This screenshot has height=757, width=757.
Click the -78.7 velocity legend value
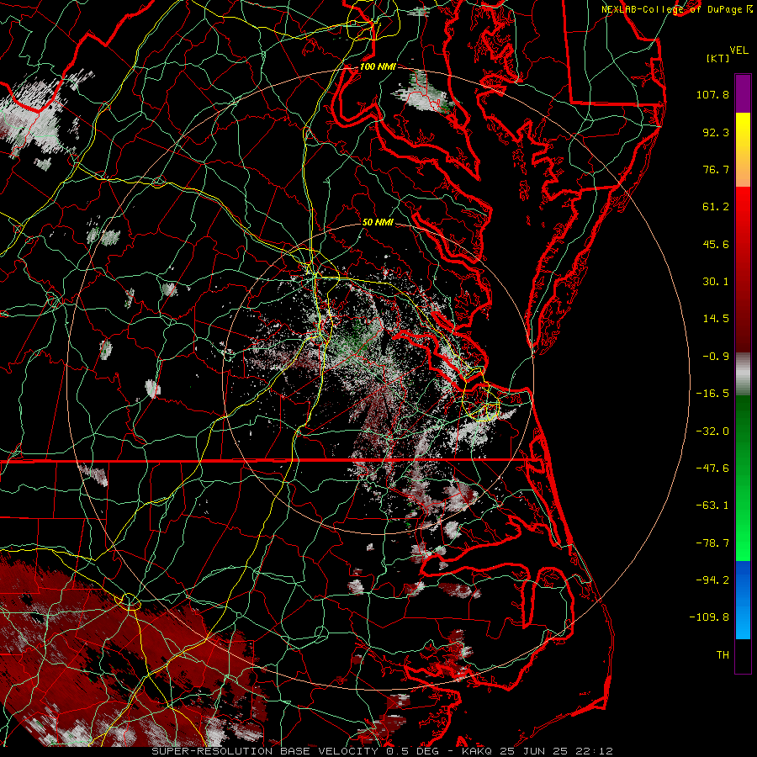712,543
